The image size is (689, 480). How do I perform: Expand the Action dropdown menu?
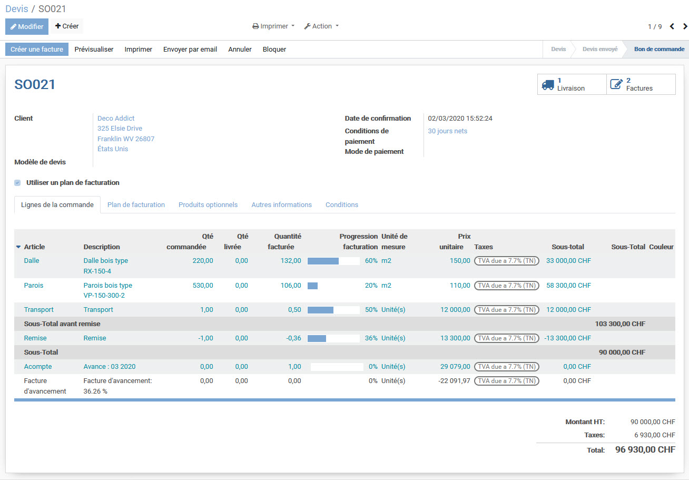point(321,26)
